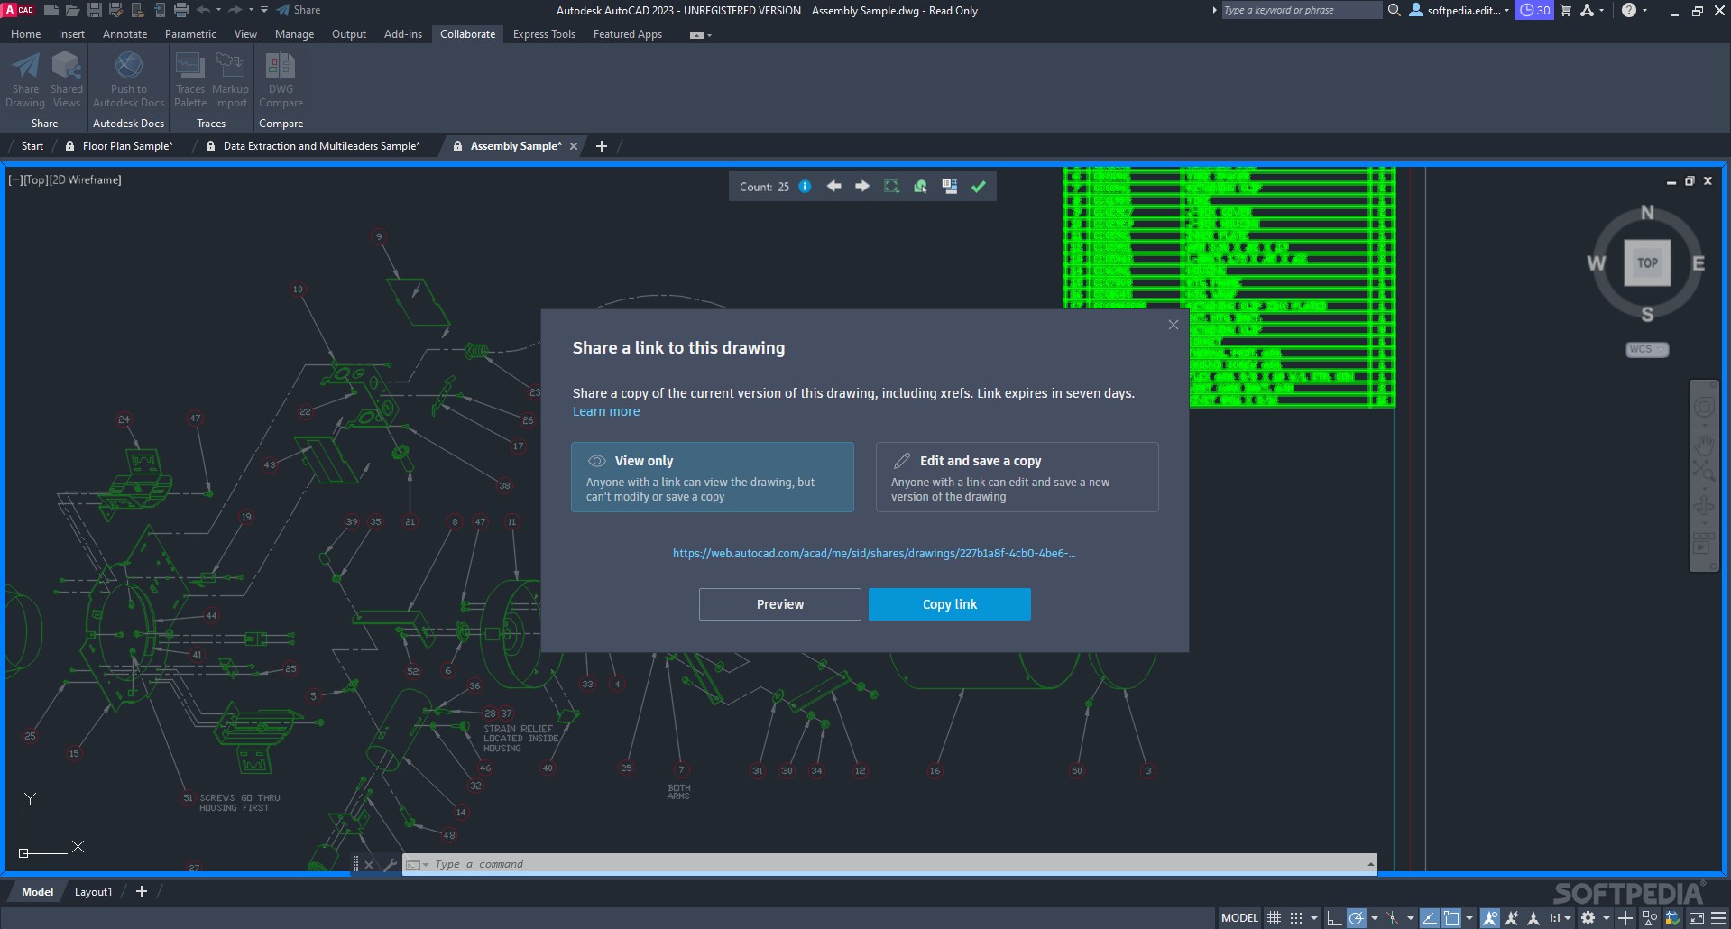
Task: Click Push to Autodesk Docs icon
Action: pyautogui.click(x=128, y=79)
